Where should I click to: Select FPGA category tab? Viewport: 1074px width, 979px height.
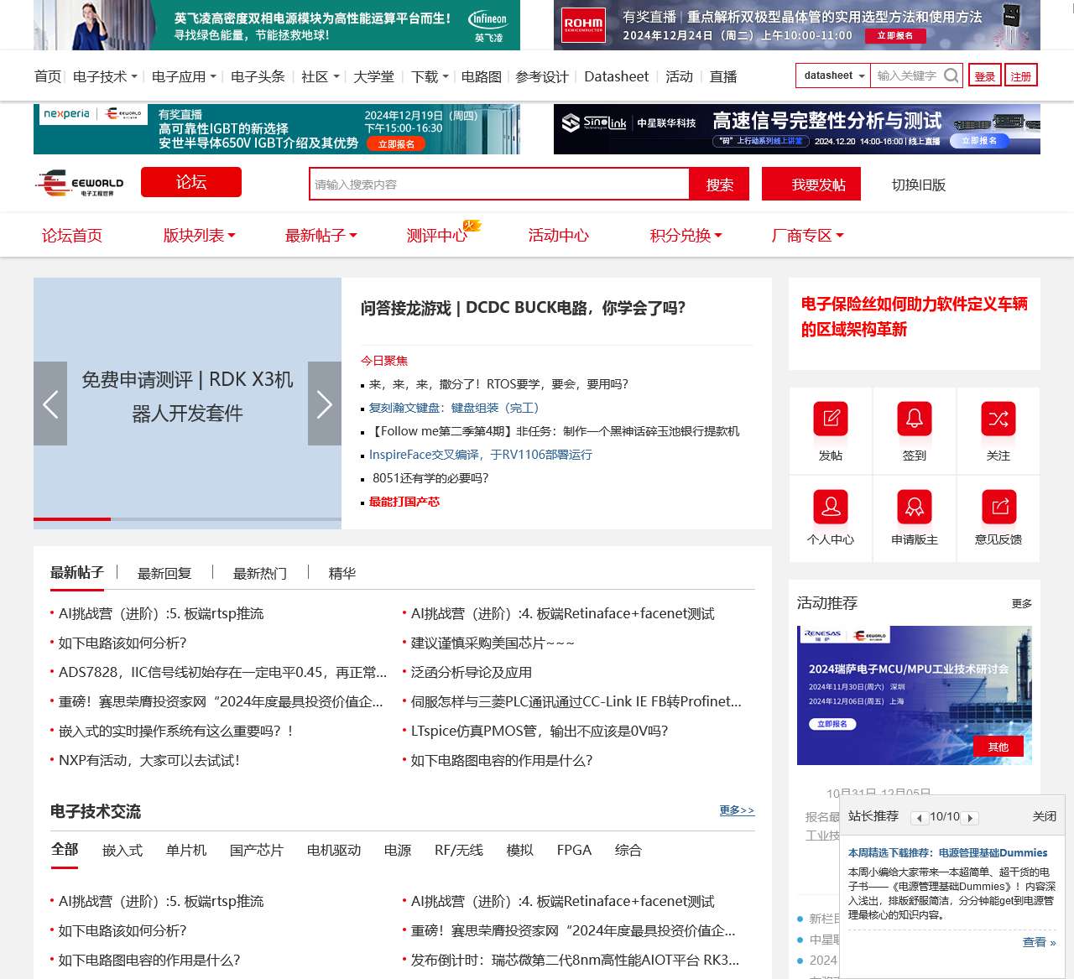point(574,850)
